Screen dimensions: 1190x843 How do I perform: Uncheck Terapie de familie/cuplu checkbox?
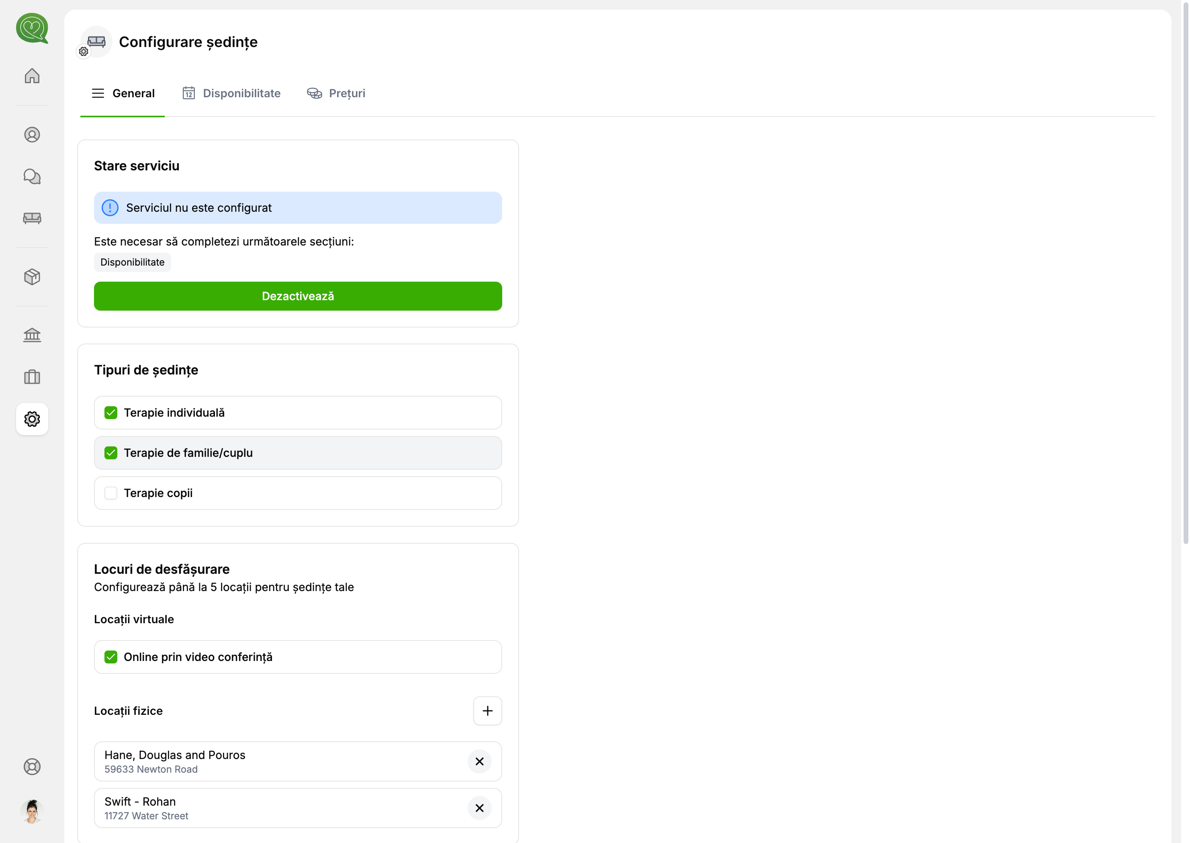pos(110,453)
